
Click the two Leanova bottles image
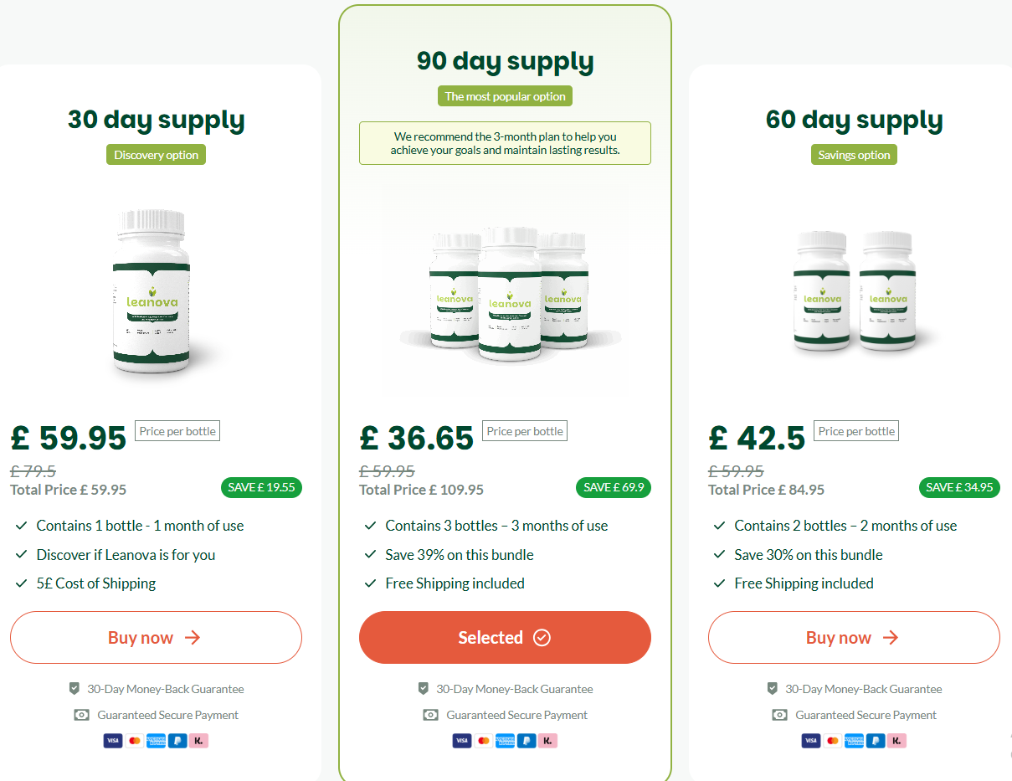tap(855, 290)
